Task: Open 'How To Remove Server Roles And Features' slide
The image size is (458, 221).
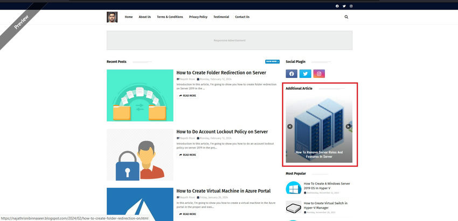Action: click(319, 154)
